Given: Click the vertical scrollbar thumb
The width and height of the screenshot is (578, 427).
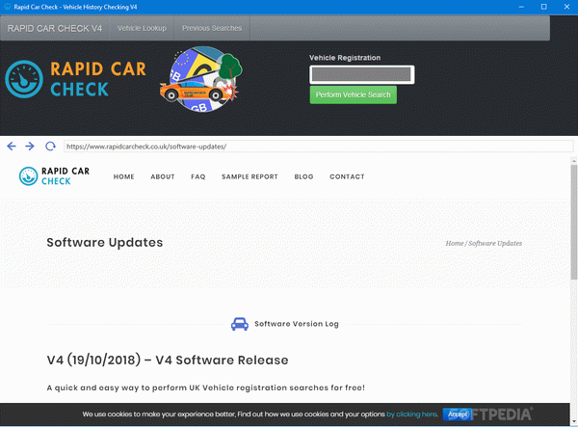Looking at the screenshot, I should (x=574, y=222).
